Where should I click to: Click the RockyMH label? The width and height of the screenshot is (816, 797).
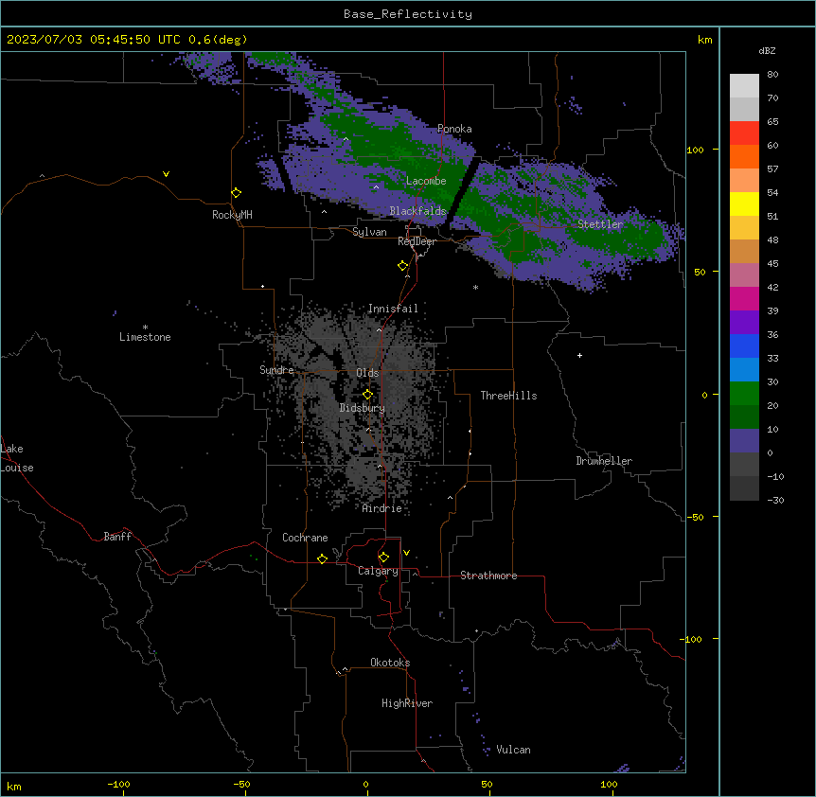[232, 215]
